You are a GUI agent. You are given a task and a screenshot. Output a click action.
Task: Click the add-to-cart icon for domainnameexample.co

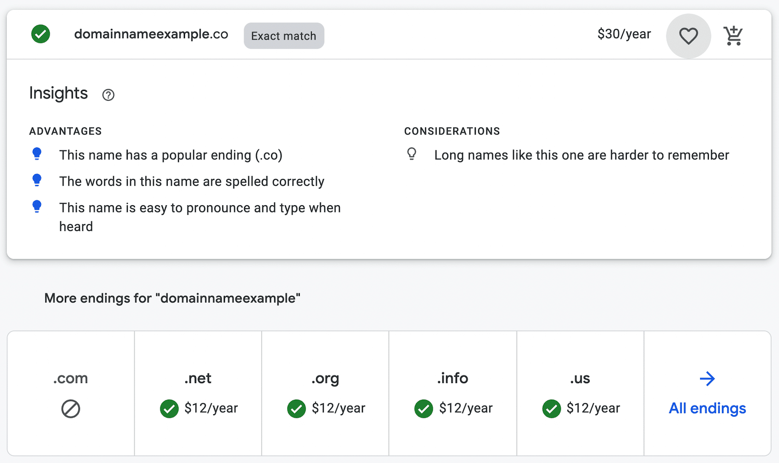tap(733, 36)
